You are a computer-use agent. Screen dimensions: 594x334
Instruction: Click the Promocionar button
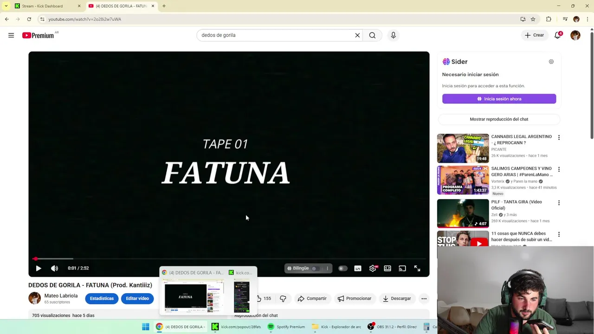click(355, 298)
